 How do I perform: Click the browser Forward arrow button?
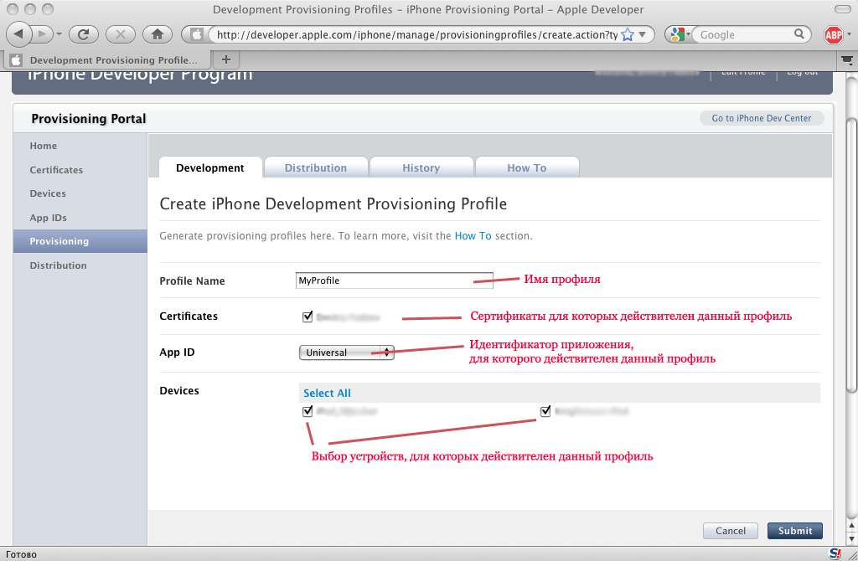42,34
